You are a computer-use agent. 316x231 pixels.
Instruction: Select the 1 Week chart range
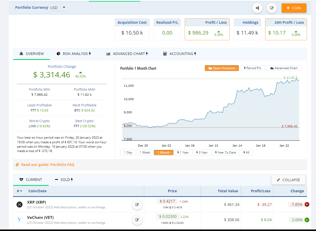pos(145,153)
